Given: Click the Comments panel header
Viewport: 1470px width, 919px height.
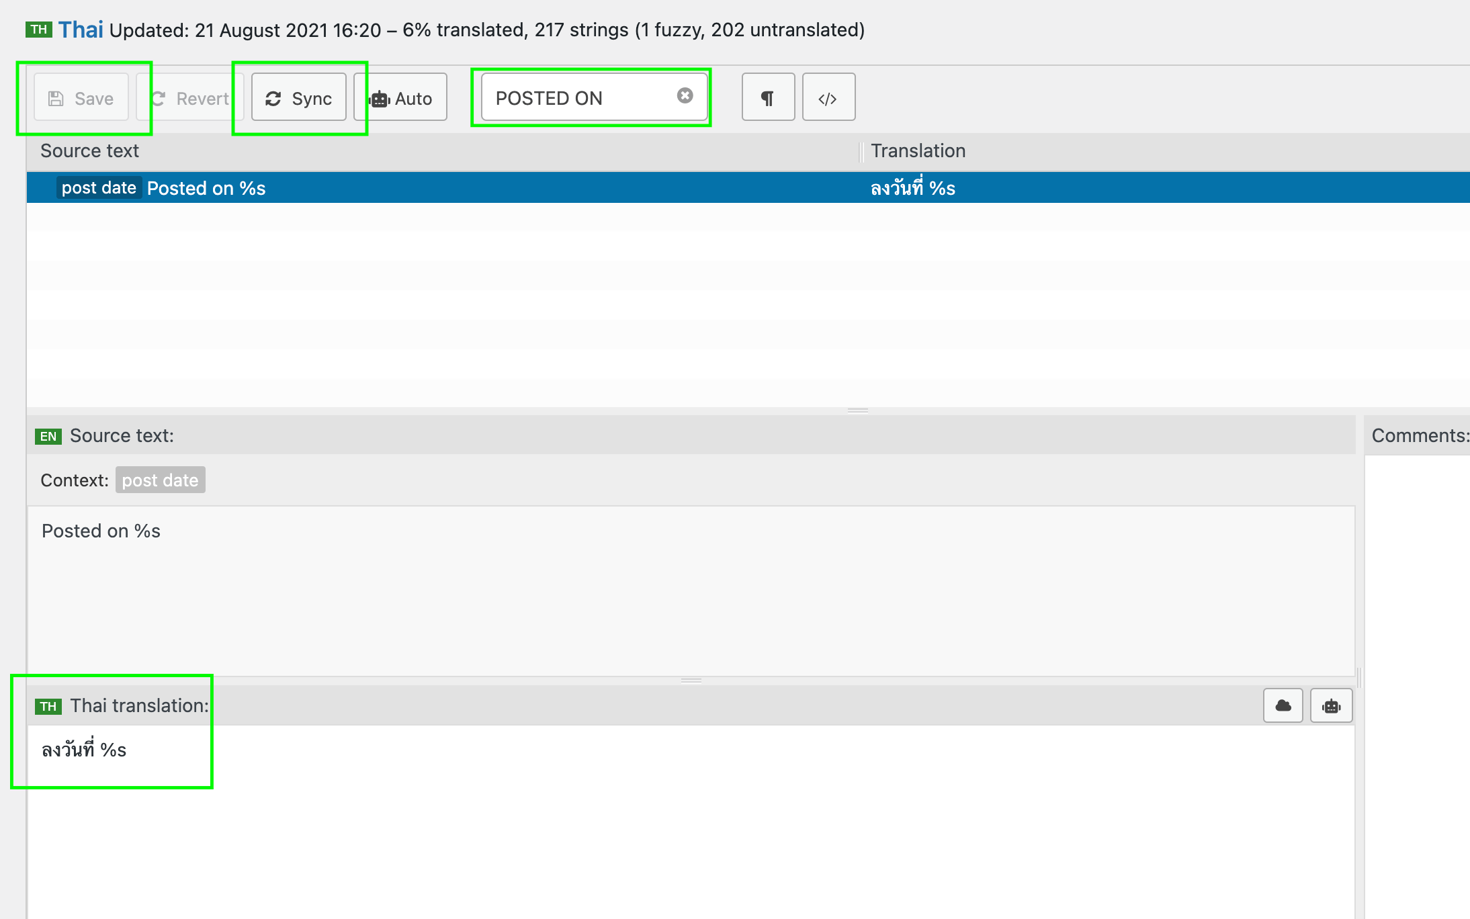Looking at the screenshot, I should point(1419,436).
